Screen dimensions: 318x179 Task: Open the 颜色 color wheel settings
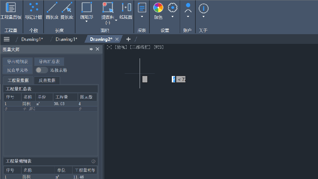pyautogui.click(x=158, y=11)
